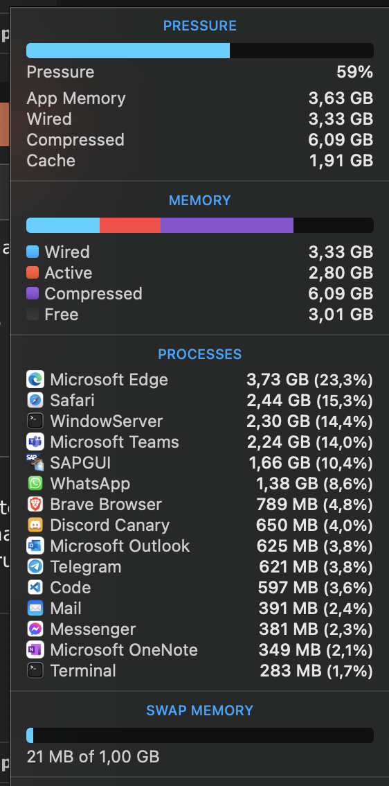Click the purple Compressed legend swatch
Screen dimensions: 389x786
33,293
